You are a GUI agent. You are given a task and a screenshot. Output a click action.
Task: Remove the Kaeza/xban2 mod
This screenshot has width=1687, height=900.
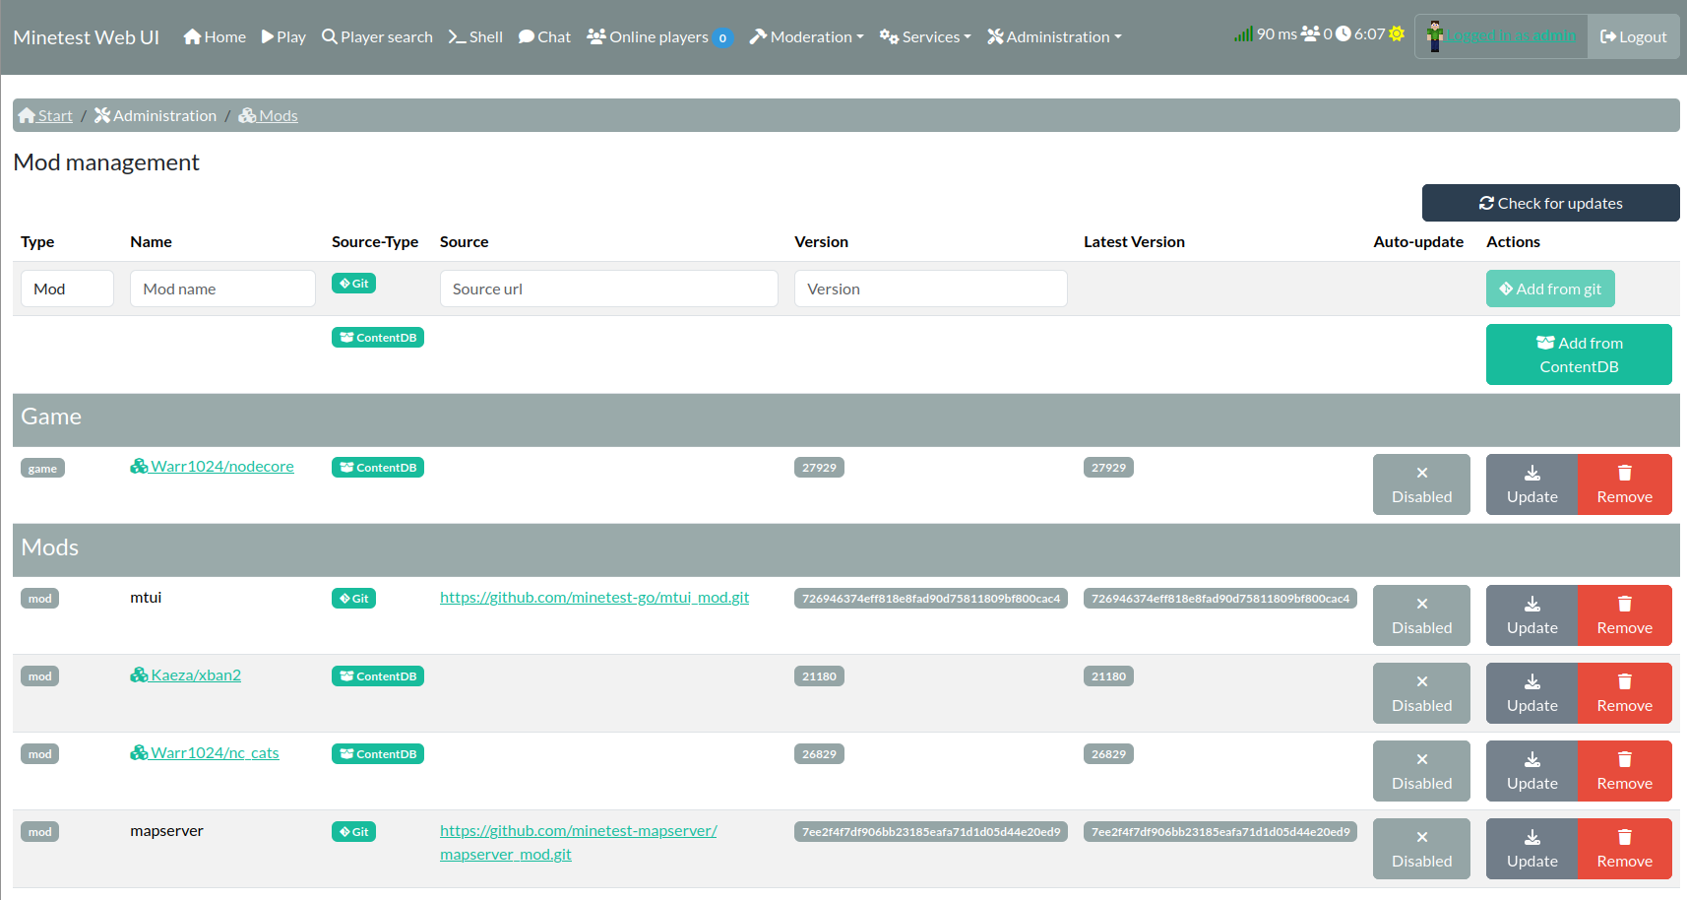1624,693
